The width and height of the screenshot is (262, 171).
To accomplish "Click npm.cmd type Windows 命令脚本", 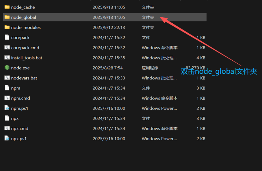I will pos(160,98).
